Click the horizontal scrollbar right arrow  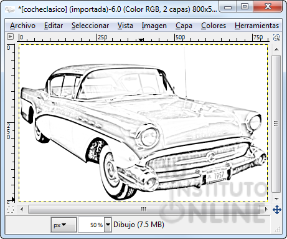pos(266,209)
